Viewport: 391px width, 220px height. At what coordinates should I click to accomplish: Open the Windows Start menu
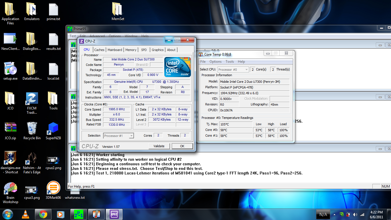click(x=8, y=214)
